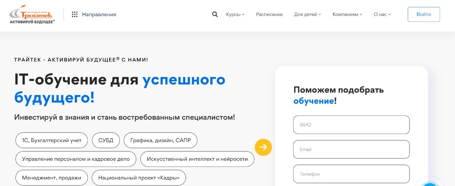Select 1С, Бухгалтерский учет category
Screen dimensions: 455x186
coord(51,140)
